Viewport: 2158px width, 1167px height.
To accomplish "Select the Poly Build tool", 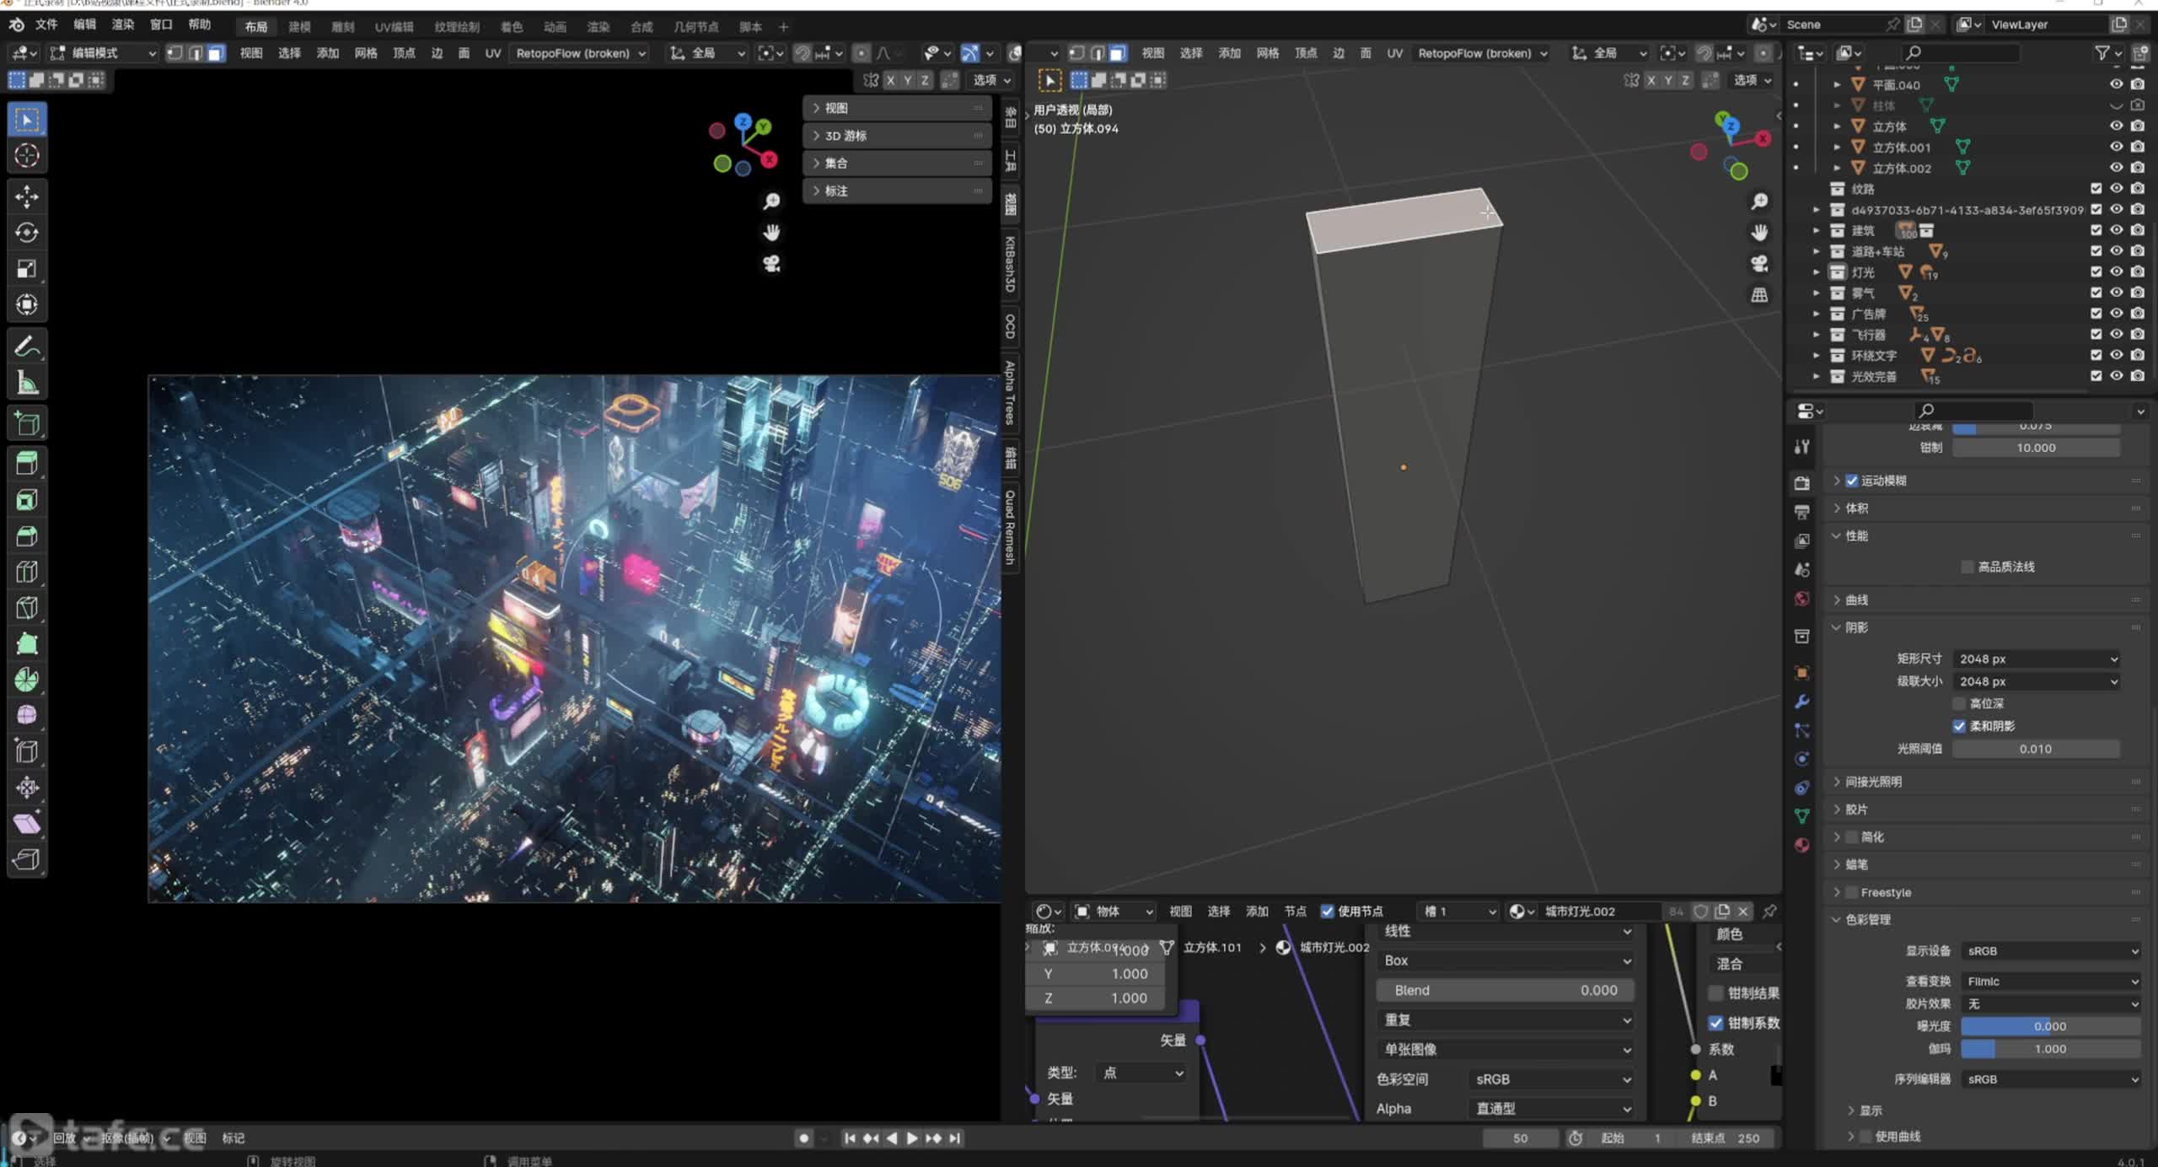I will coord(27,644).
